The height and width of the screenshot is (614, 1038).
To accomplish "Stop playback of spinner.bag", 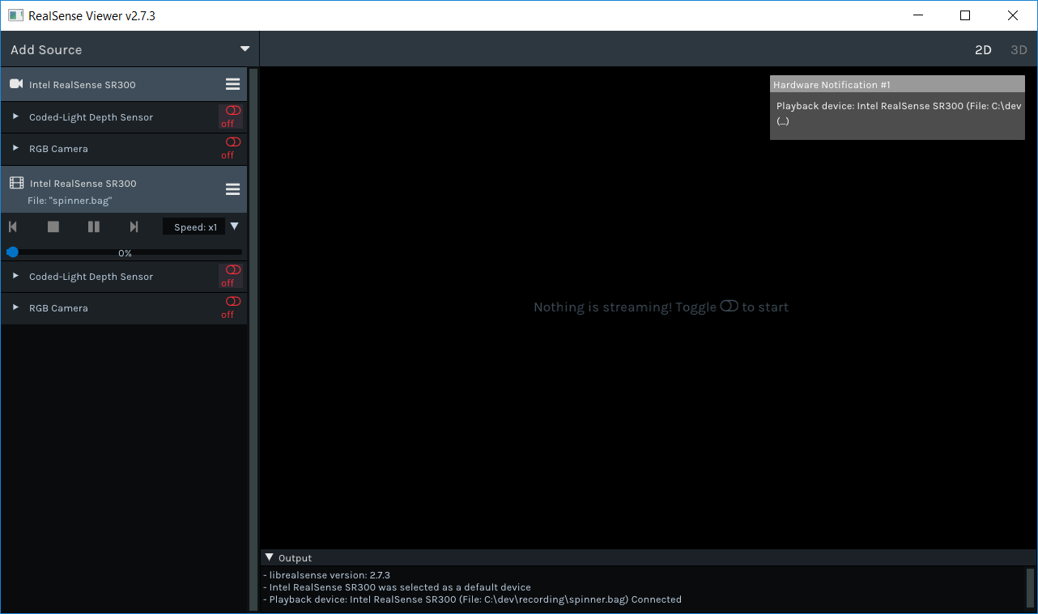I will (53, 227).
